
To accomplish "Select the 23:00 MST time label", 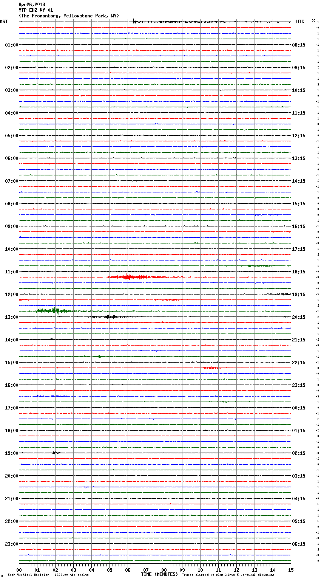I will [x=12, y=544].
